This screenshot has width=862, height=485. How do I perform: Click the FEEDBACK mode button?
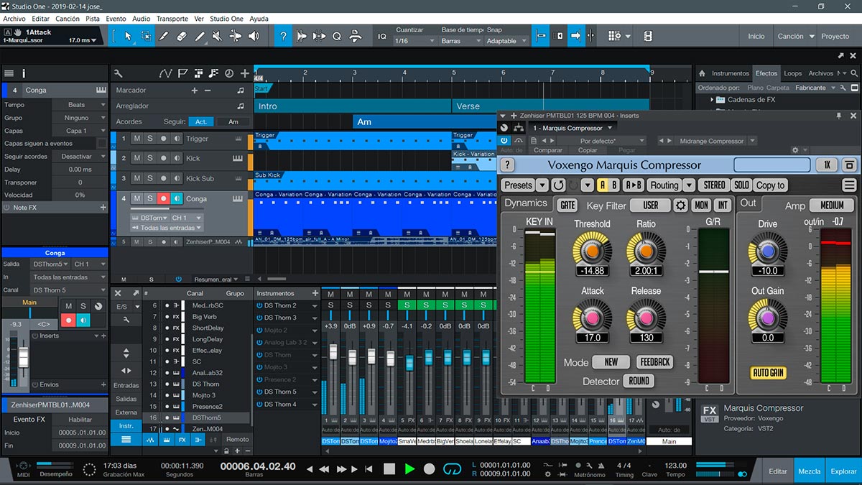point(654,362)
